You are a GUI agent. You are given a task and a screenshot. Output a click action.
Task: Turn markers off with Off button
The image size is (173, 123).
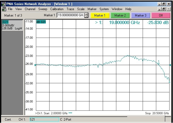click(161, 15)
